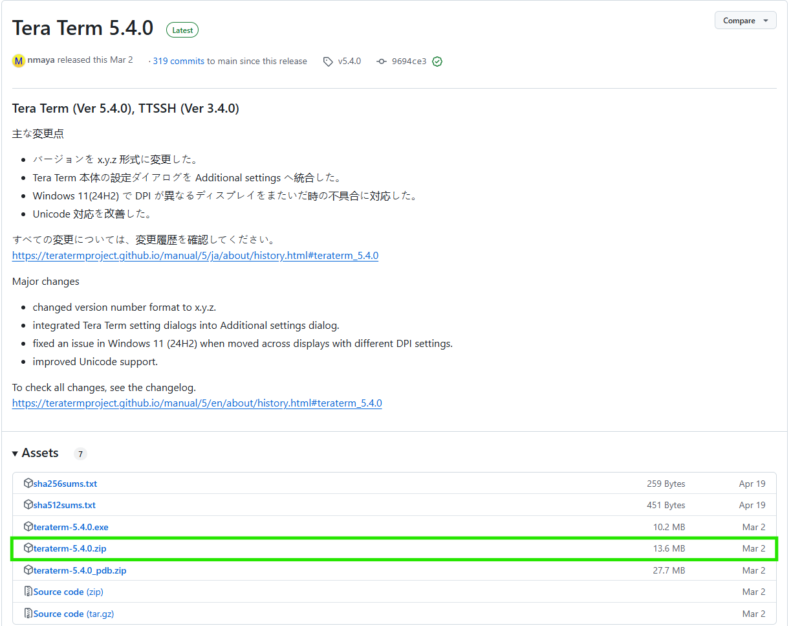Download Source code (tar.gz)

point(74,614)
